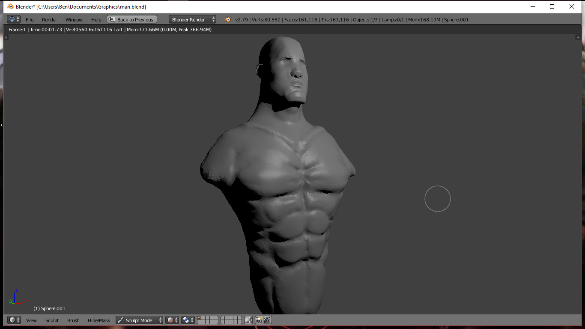The image size is (585, 329).
Task: Open the viewport shading dropdown
Action: tap(172, 320)
